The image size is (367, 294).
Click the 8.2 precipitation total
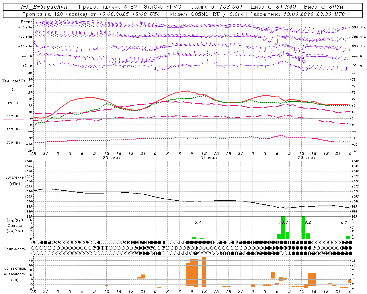tap(307, 223)
